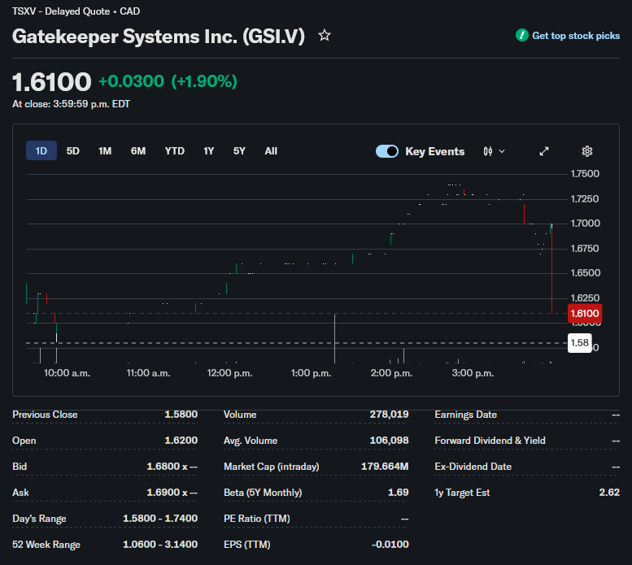Click the 1.7500 price axis label

pyautogui.click(x=585, y=174)
